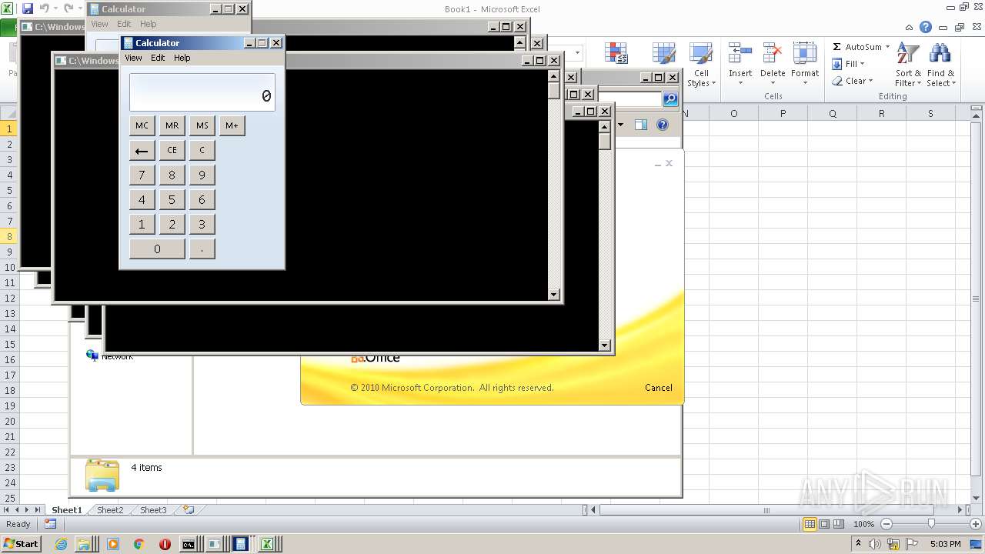985x554 pixels.
Task: Click the Clear eraser icon
Action: [x=837, y=81]
